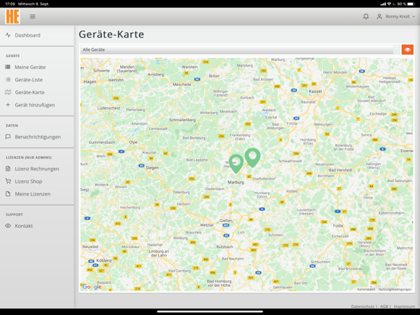
Task: Click the Fulda label on map
Action: click(338, 225)
